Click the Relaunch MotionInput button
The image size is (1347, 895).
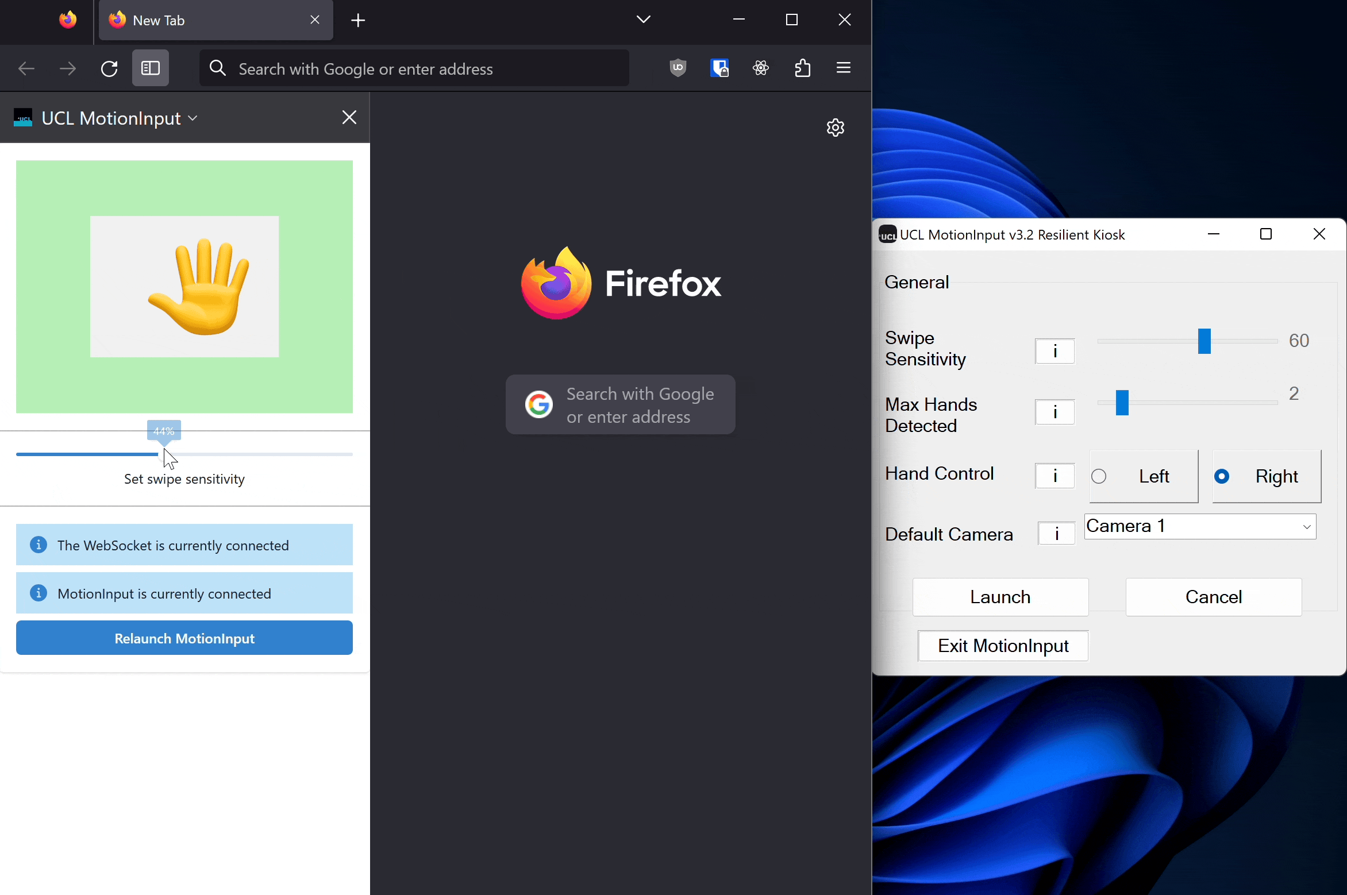[184, 638]
